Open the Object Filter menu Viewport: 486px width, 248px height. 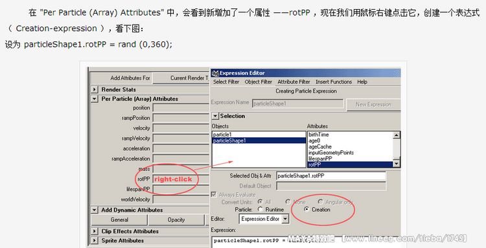(x=258, y=82)
